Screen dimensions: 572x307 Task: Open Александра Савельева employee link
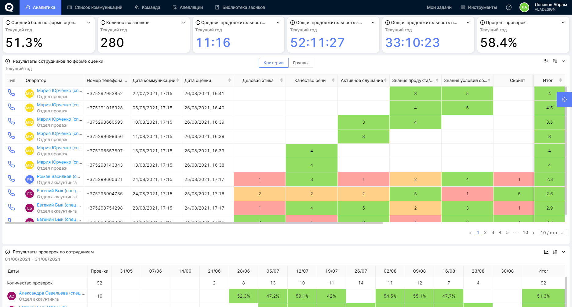pos(52,293)
